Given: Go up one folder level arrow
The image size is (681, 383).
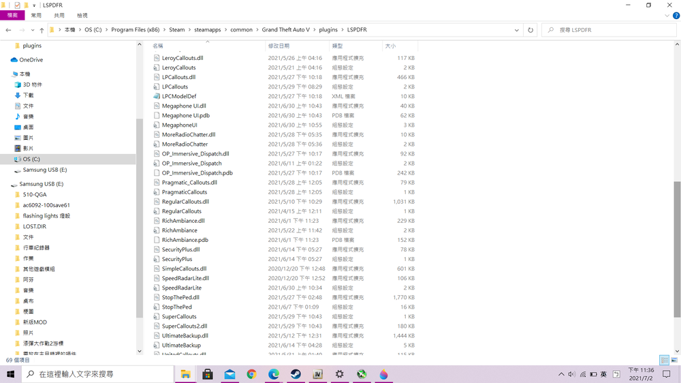Looking at the screenshot, I should [42, 30].
